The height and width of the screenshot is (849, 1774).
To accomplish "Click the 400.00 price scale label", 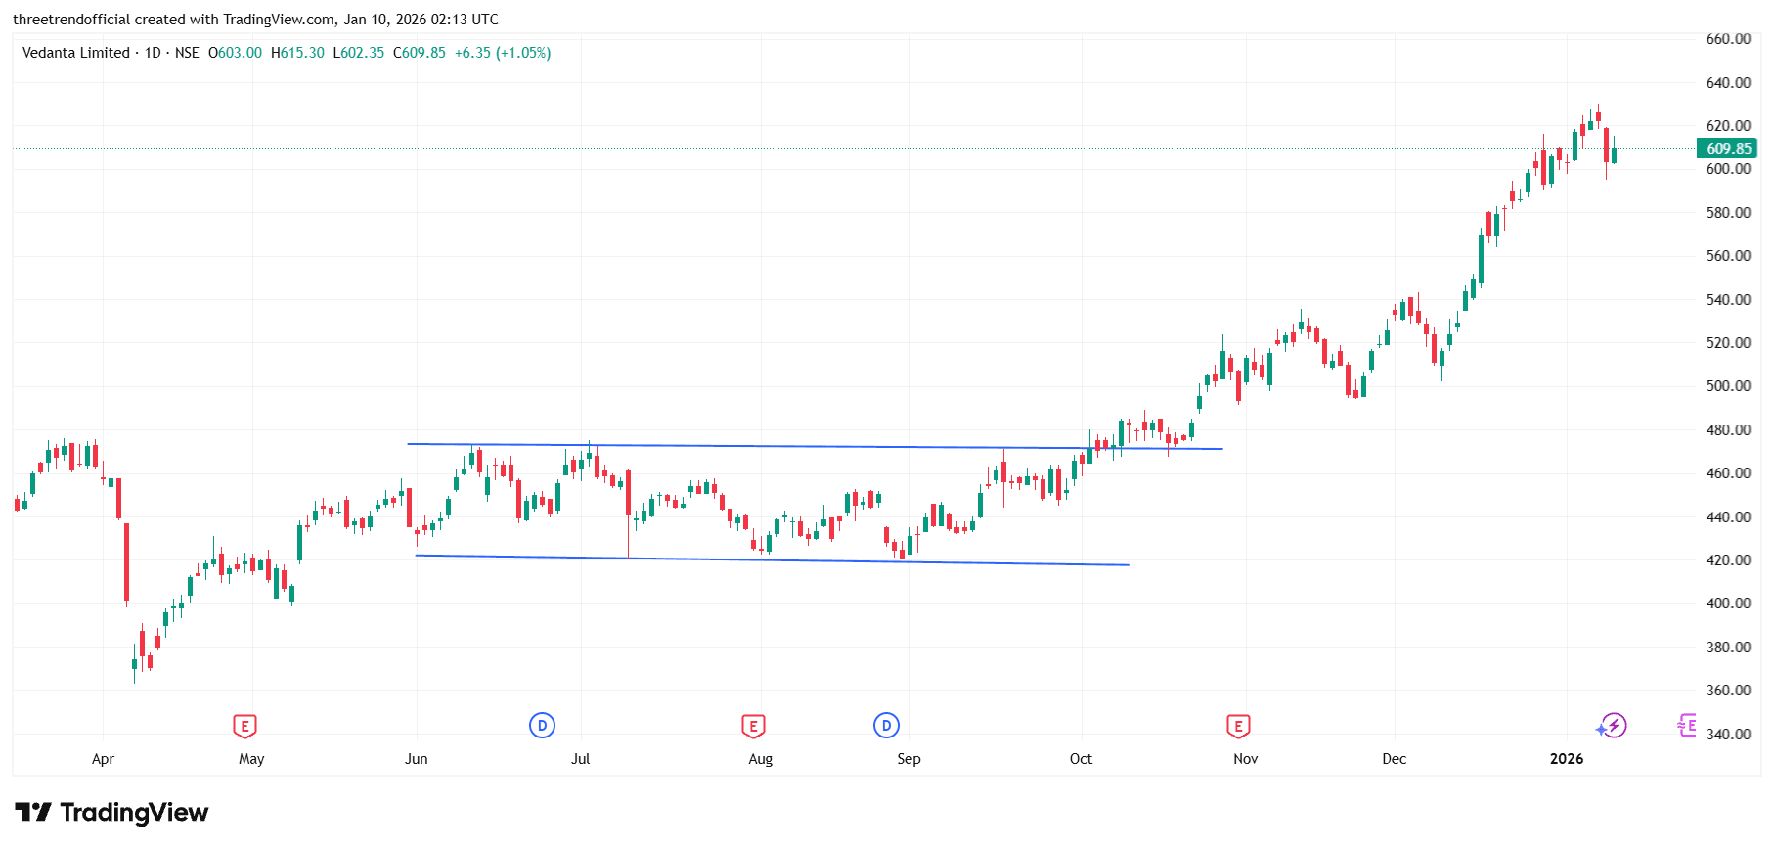I will point(1728,603).
